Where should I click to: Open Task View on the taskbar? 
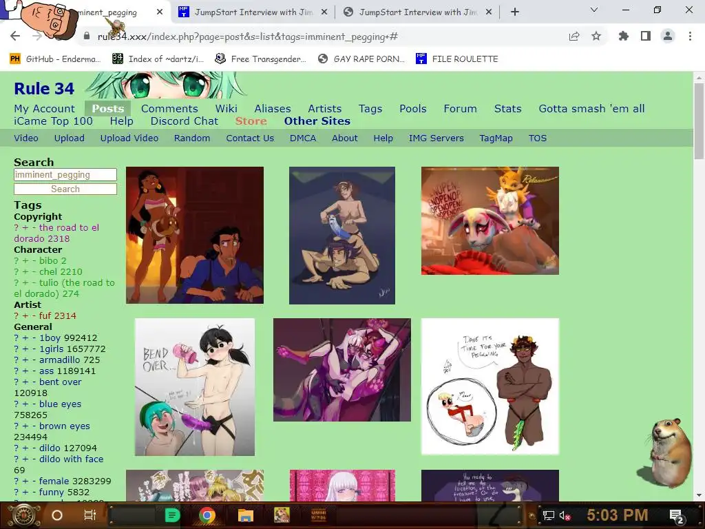[x=90, y=515]
